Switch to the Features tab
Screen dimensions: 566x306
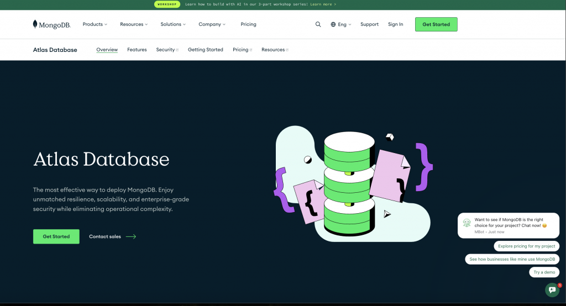[137, 50]
